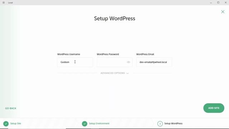
Task: Click the WordPress Username field
Action: coord(75,62)
